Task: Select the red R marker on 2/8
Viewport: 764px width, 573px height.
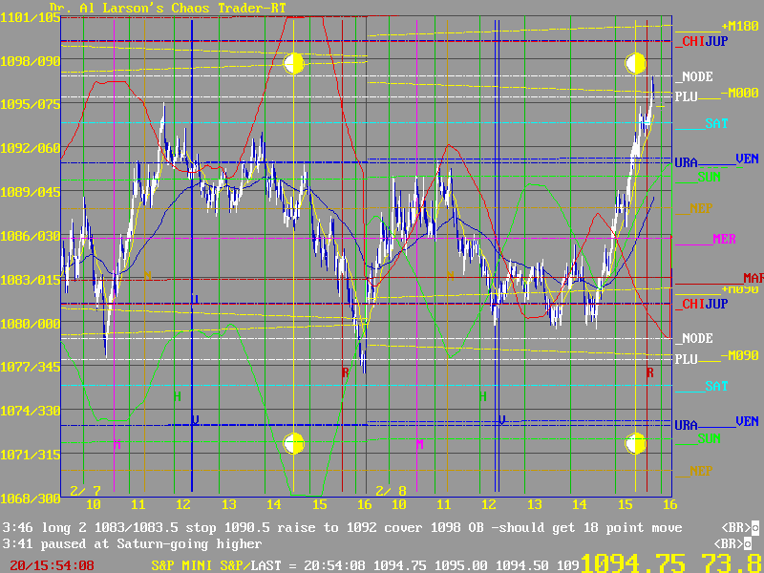Action: click(x=649, y=372)
